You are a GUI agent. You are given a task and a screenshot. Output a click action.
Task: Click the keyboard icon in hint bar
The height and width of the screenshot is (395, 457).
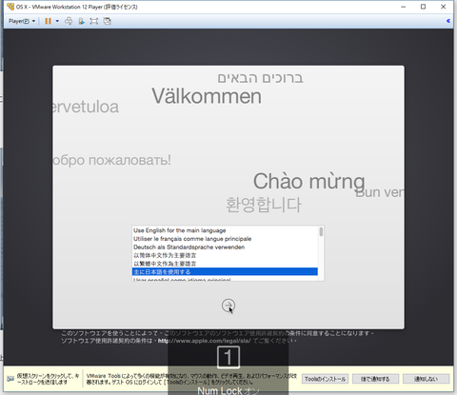pyautogui.click(x=10, y=379)
